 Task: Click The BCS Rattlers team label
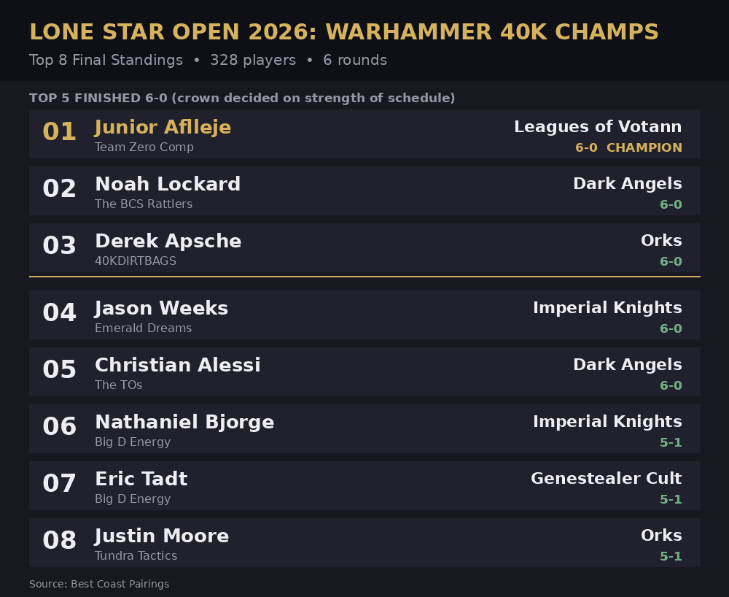click(x=143, y=204)
